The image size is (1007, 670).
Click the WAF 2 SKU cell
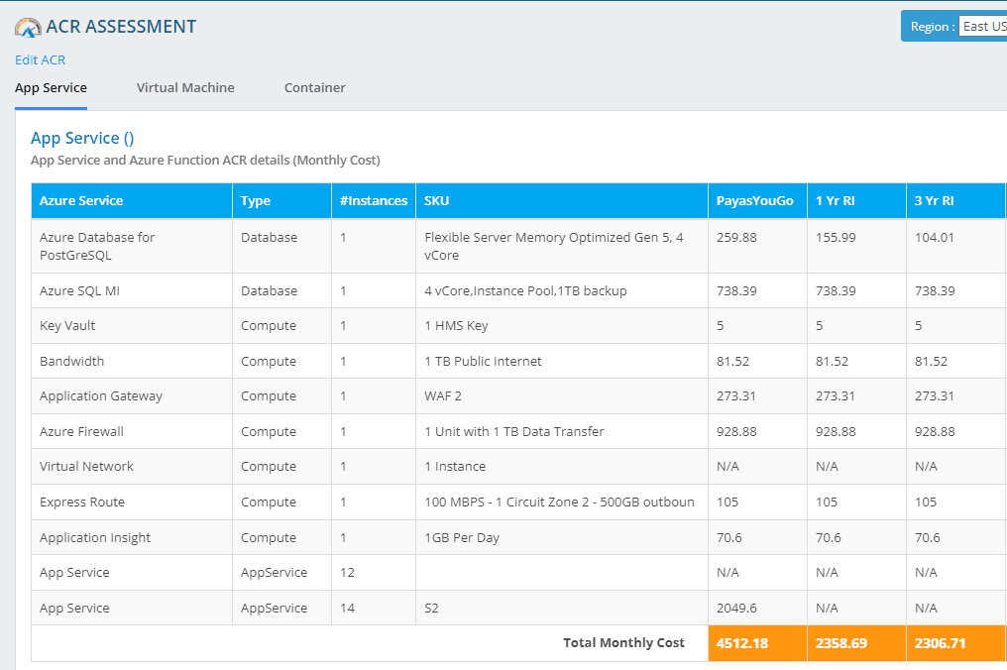562,396
